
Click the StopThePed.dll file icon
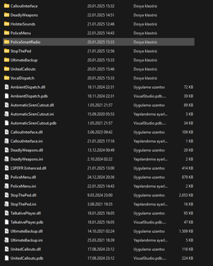click(7, 195)
